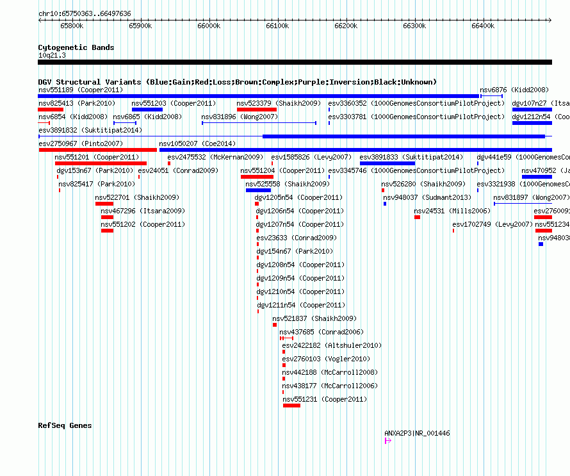Select nsv521837 (Shaikh2009) variant
Viewport: 570px width, 476px height.
coord(314,318)
